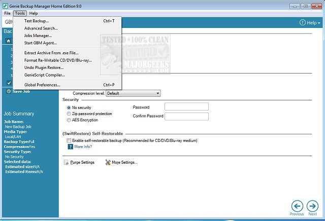Minimize the Genie Backup Manager window

[x=295, y=6]
